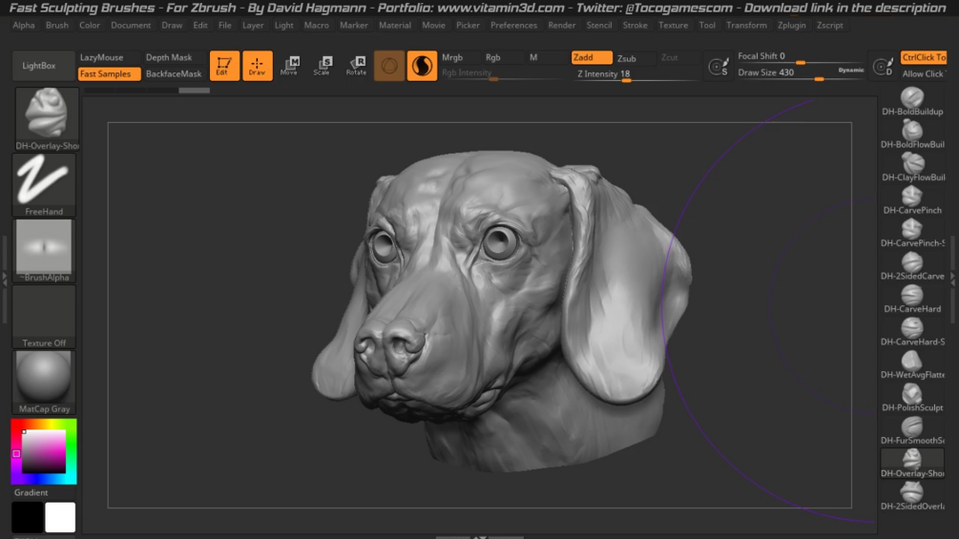959x539 pixels.
Task: Choose the DH-CarveHard brush icon
Action: (x=912, y=296)
